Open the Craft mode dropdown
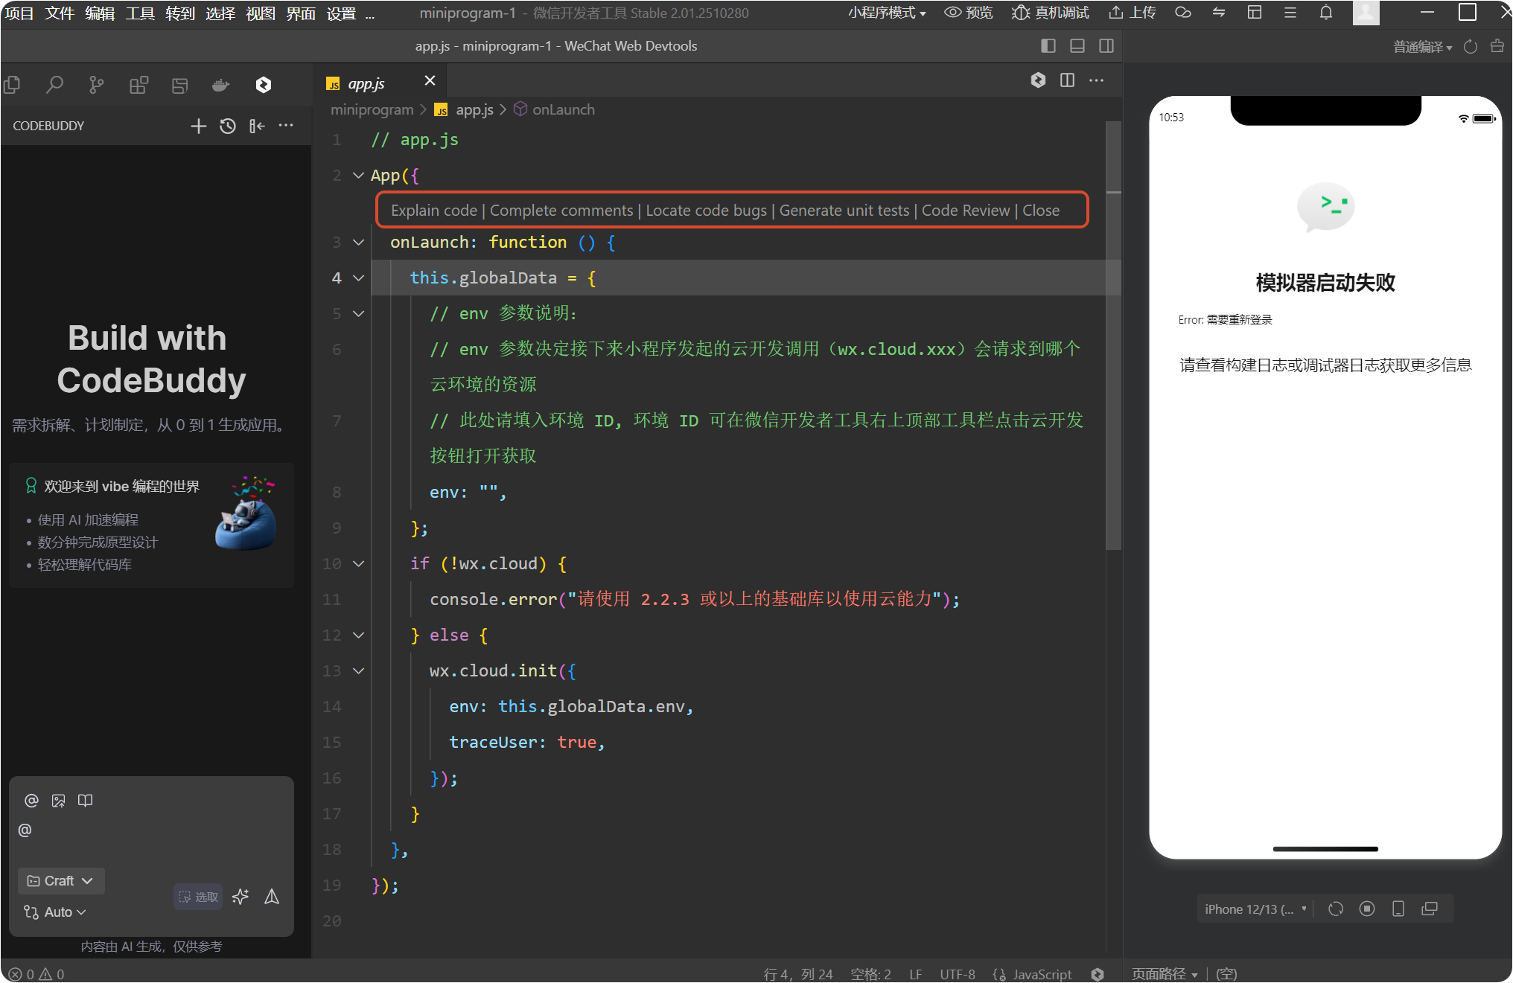Screen dimensions: 1513x983 coord(61,881)
